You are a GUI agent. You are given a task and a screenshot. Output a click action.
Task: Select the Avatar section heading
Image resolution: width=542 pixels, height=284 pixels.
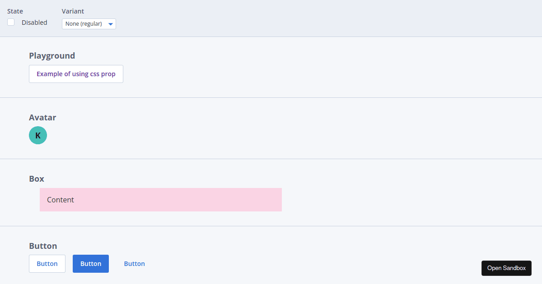pyautogui.click(x=42, y=117)
